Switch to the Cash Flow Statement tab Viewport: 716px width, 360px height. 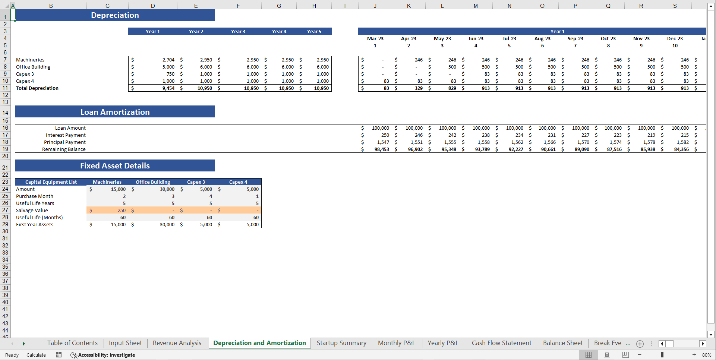click(501, 343)
